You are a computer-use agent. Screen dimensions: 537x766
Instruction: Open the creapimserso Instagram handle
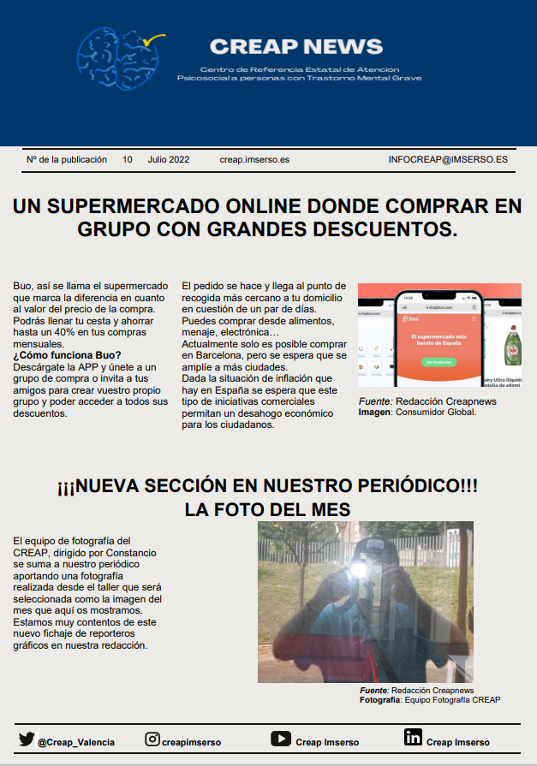191,742
